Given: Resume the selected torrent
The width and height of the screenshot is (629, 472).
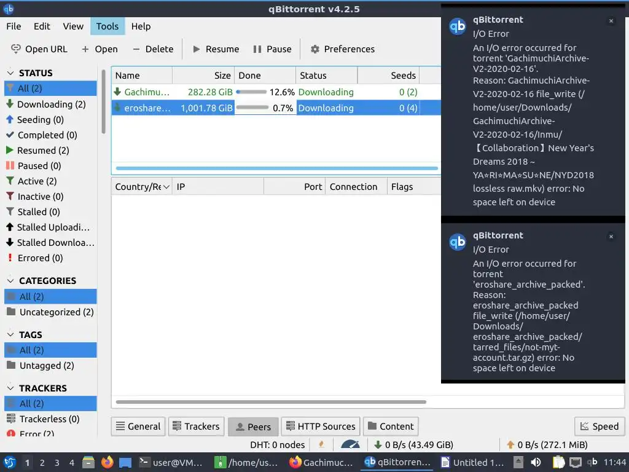Looking at the screenshot, I should click(216, 49).
